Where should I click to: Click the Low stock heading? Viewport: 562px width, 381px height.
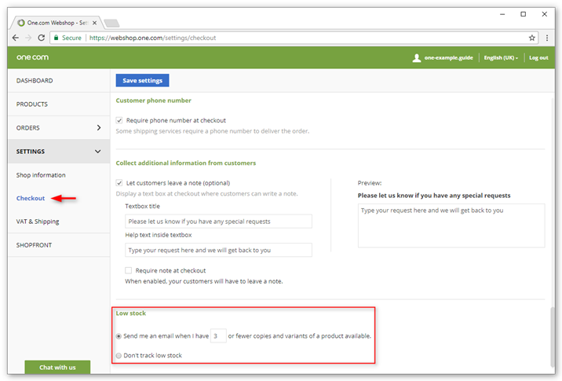click(x=131, y=313)
